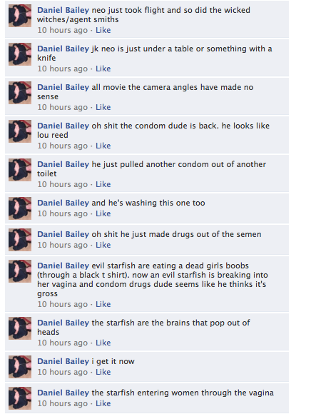This screenshot has height=414, width=311.
Task: Open Daniel Bailey's name on the 'neo just took flight' comment
Action: pyautogui.click(x=63, y=10)
